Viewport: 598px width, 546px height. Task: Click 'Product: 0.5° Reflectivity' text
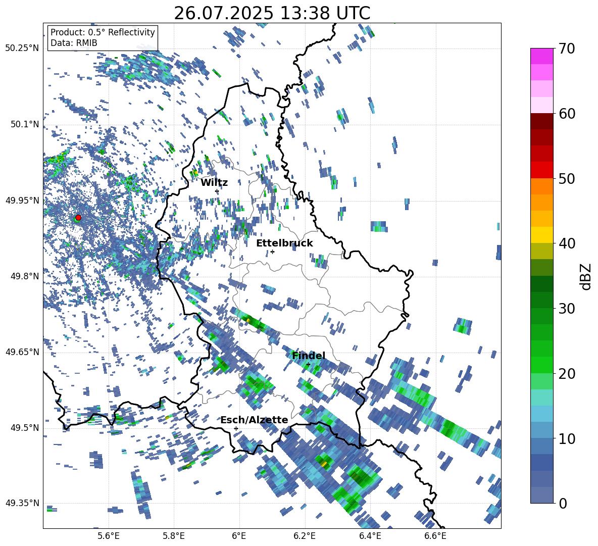click(103, 32)
